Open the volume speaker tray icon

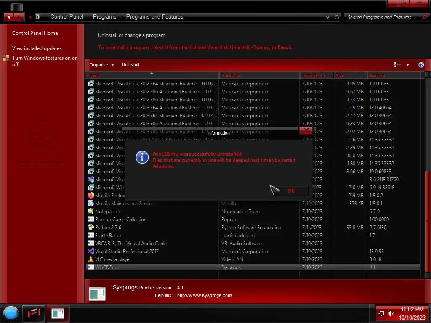pos(391,314)
